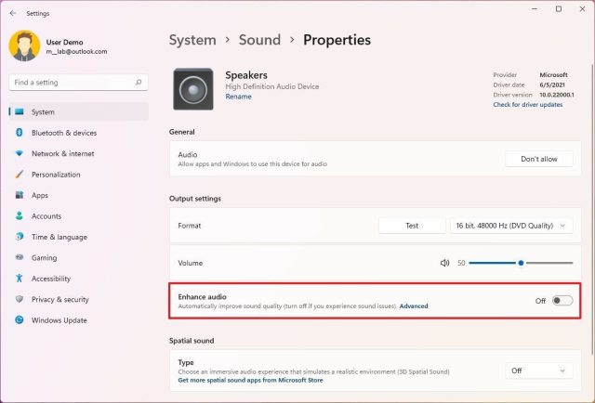Click the Test format button
Viewport: 595px width, 403px height.
click(x=412, y=226)
